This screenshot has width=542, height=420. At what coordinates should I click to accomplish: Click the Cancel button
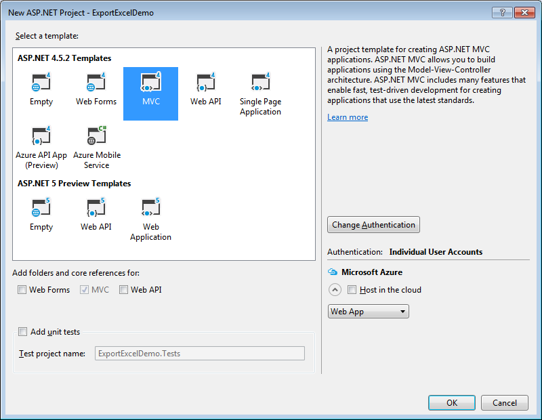click(x=504, y=402)
